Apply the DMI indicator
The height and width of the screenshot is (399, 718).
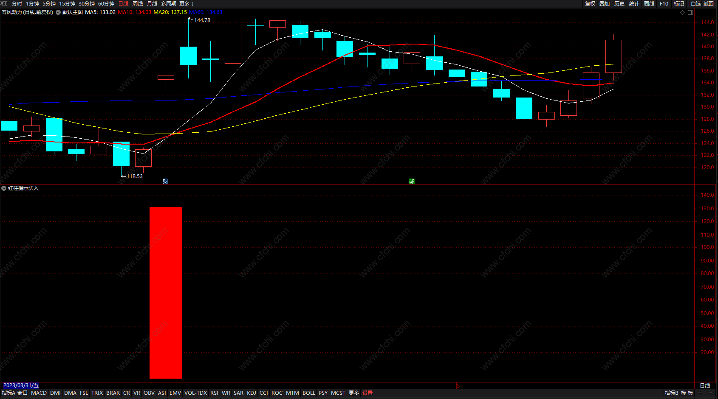(x=55, y=393)
